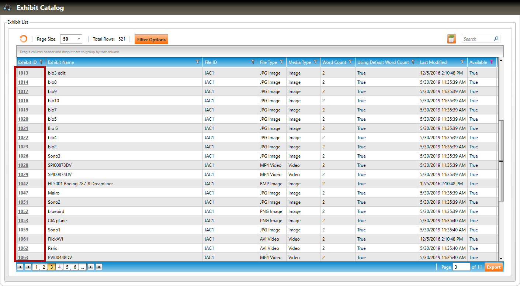Open the Exhibit ID column filter

tap(41, 62)
